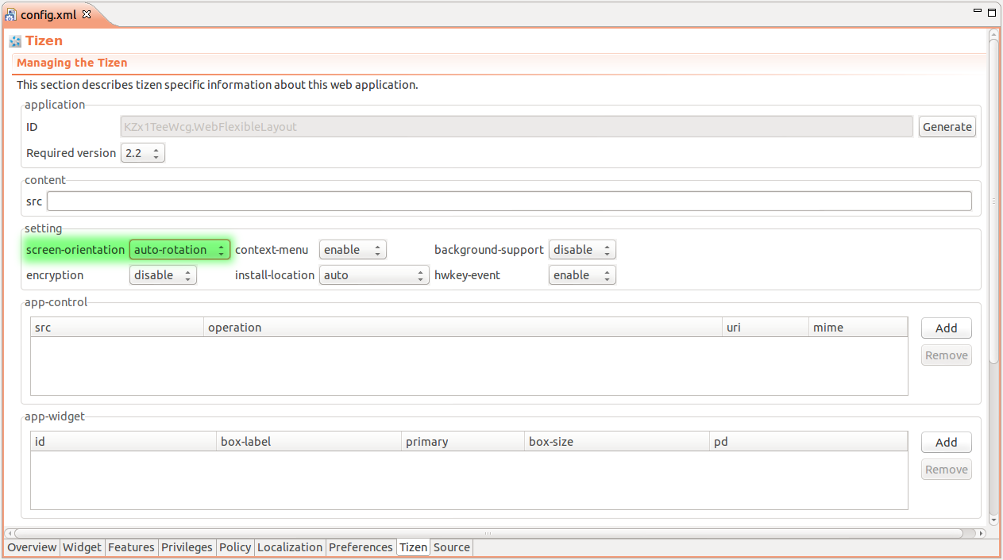Go to the Localization tab
This screenshot has width=1003, height=560.
(x=290, y=547)
